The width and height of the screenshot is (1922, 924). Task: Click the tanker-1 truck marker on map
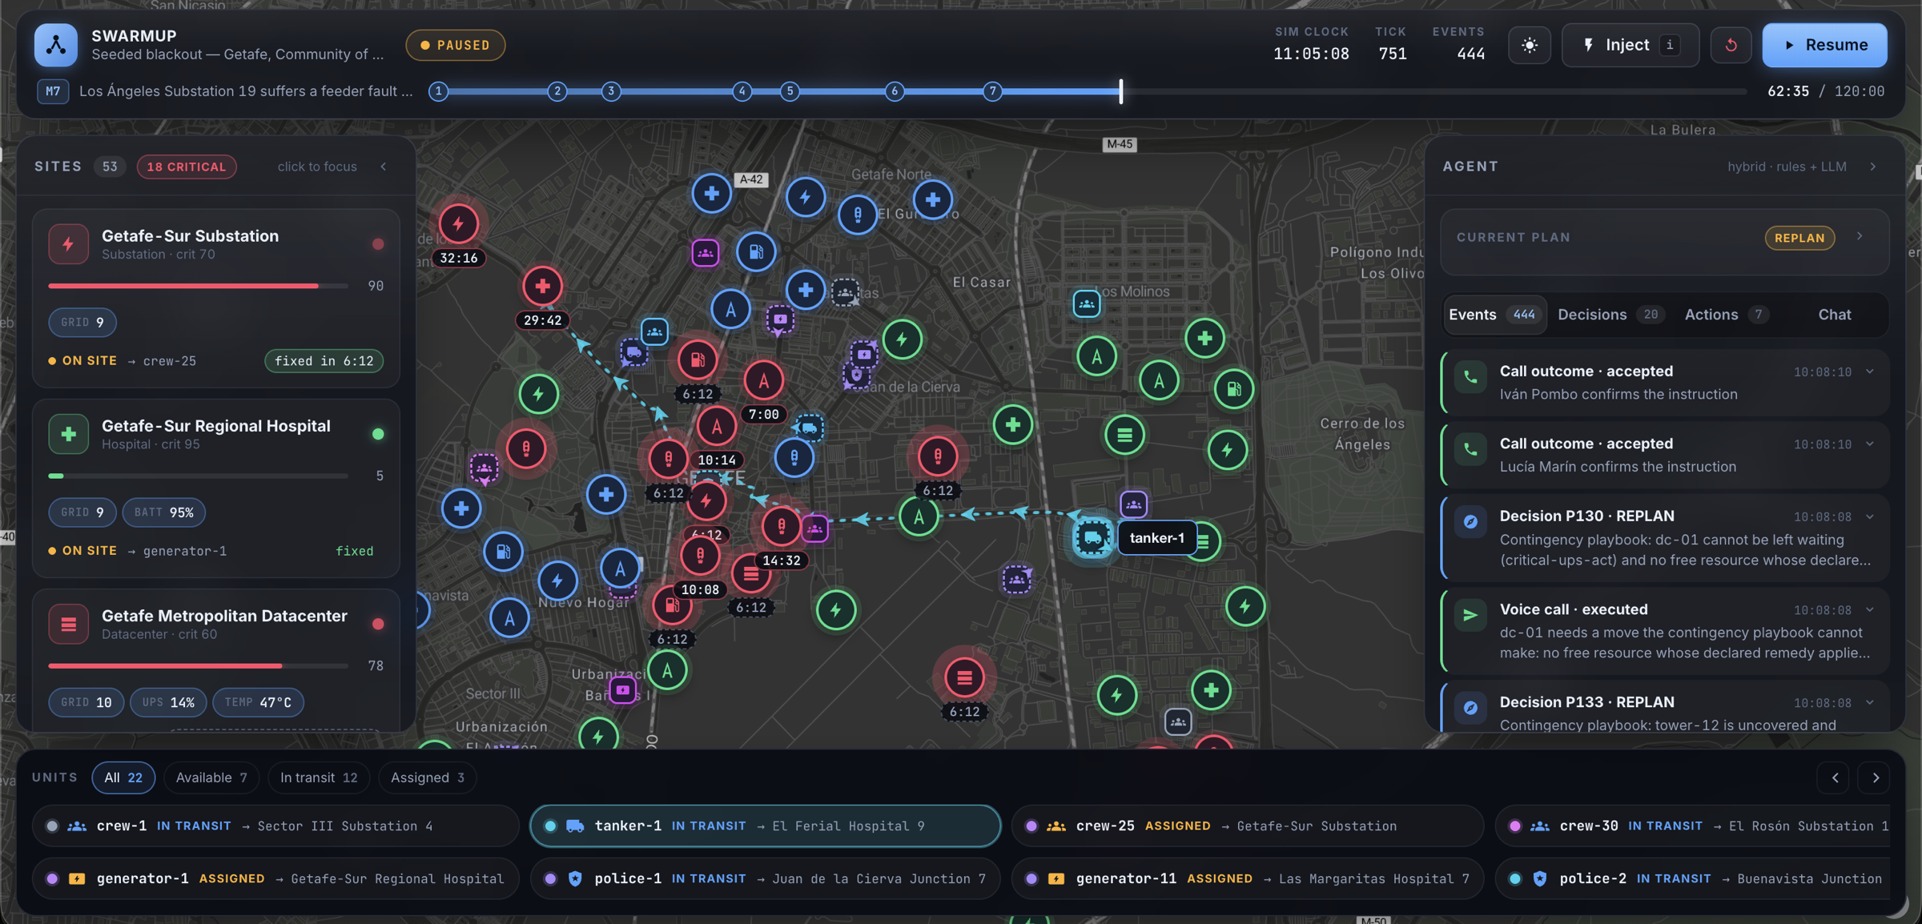[x=1092, y=537]
